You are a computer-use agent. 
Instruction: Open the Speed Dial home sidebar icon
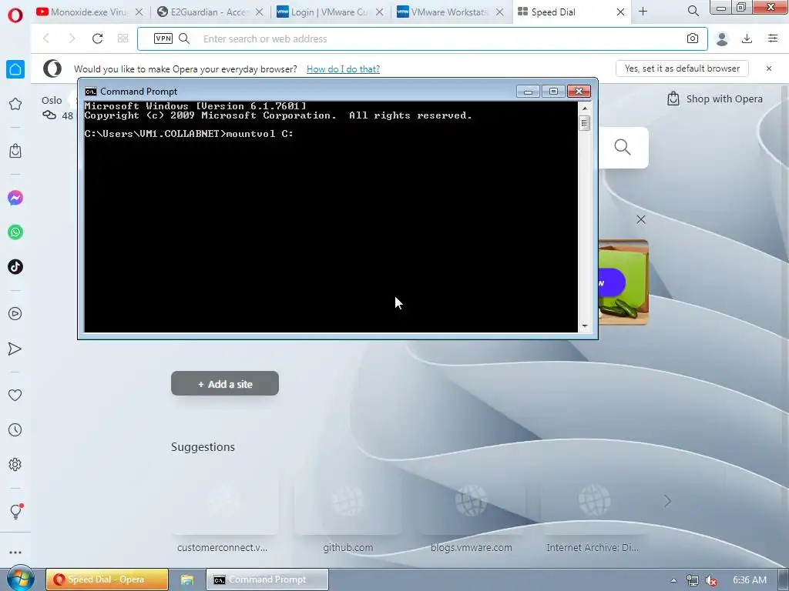pos(15,69)
